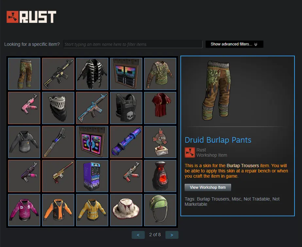Select the red silk shirt item
The width and height of the screenshot is (302, 247).
160,108
